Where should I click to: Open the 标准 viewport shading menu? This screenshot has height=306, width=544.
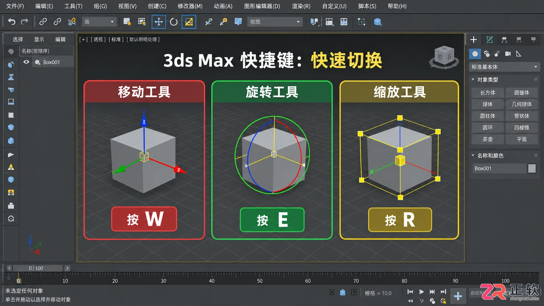click(116, 39)
